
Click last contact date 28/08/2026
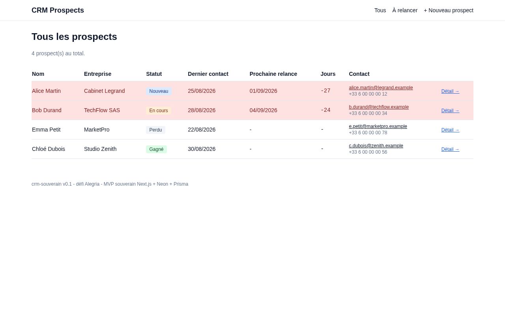point(202,110)
